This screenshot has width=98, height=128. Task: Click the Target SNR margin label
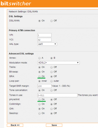[19, 86]
